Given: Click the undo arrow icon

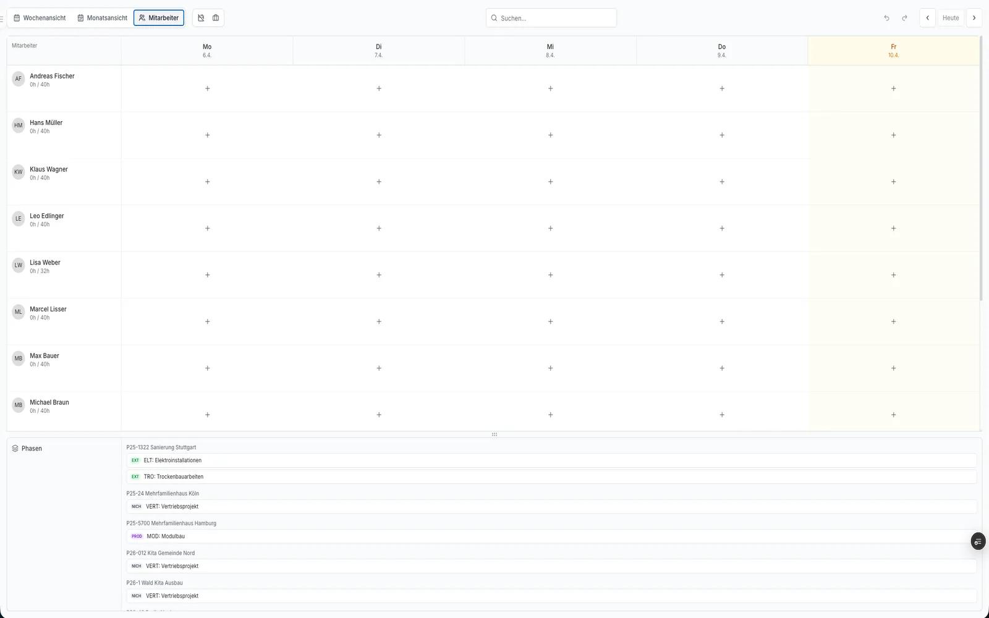Looking at the screenshot, I should [x=886, y=18].
